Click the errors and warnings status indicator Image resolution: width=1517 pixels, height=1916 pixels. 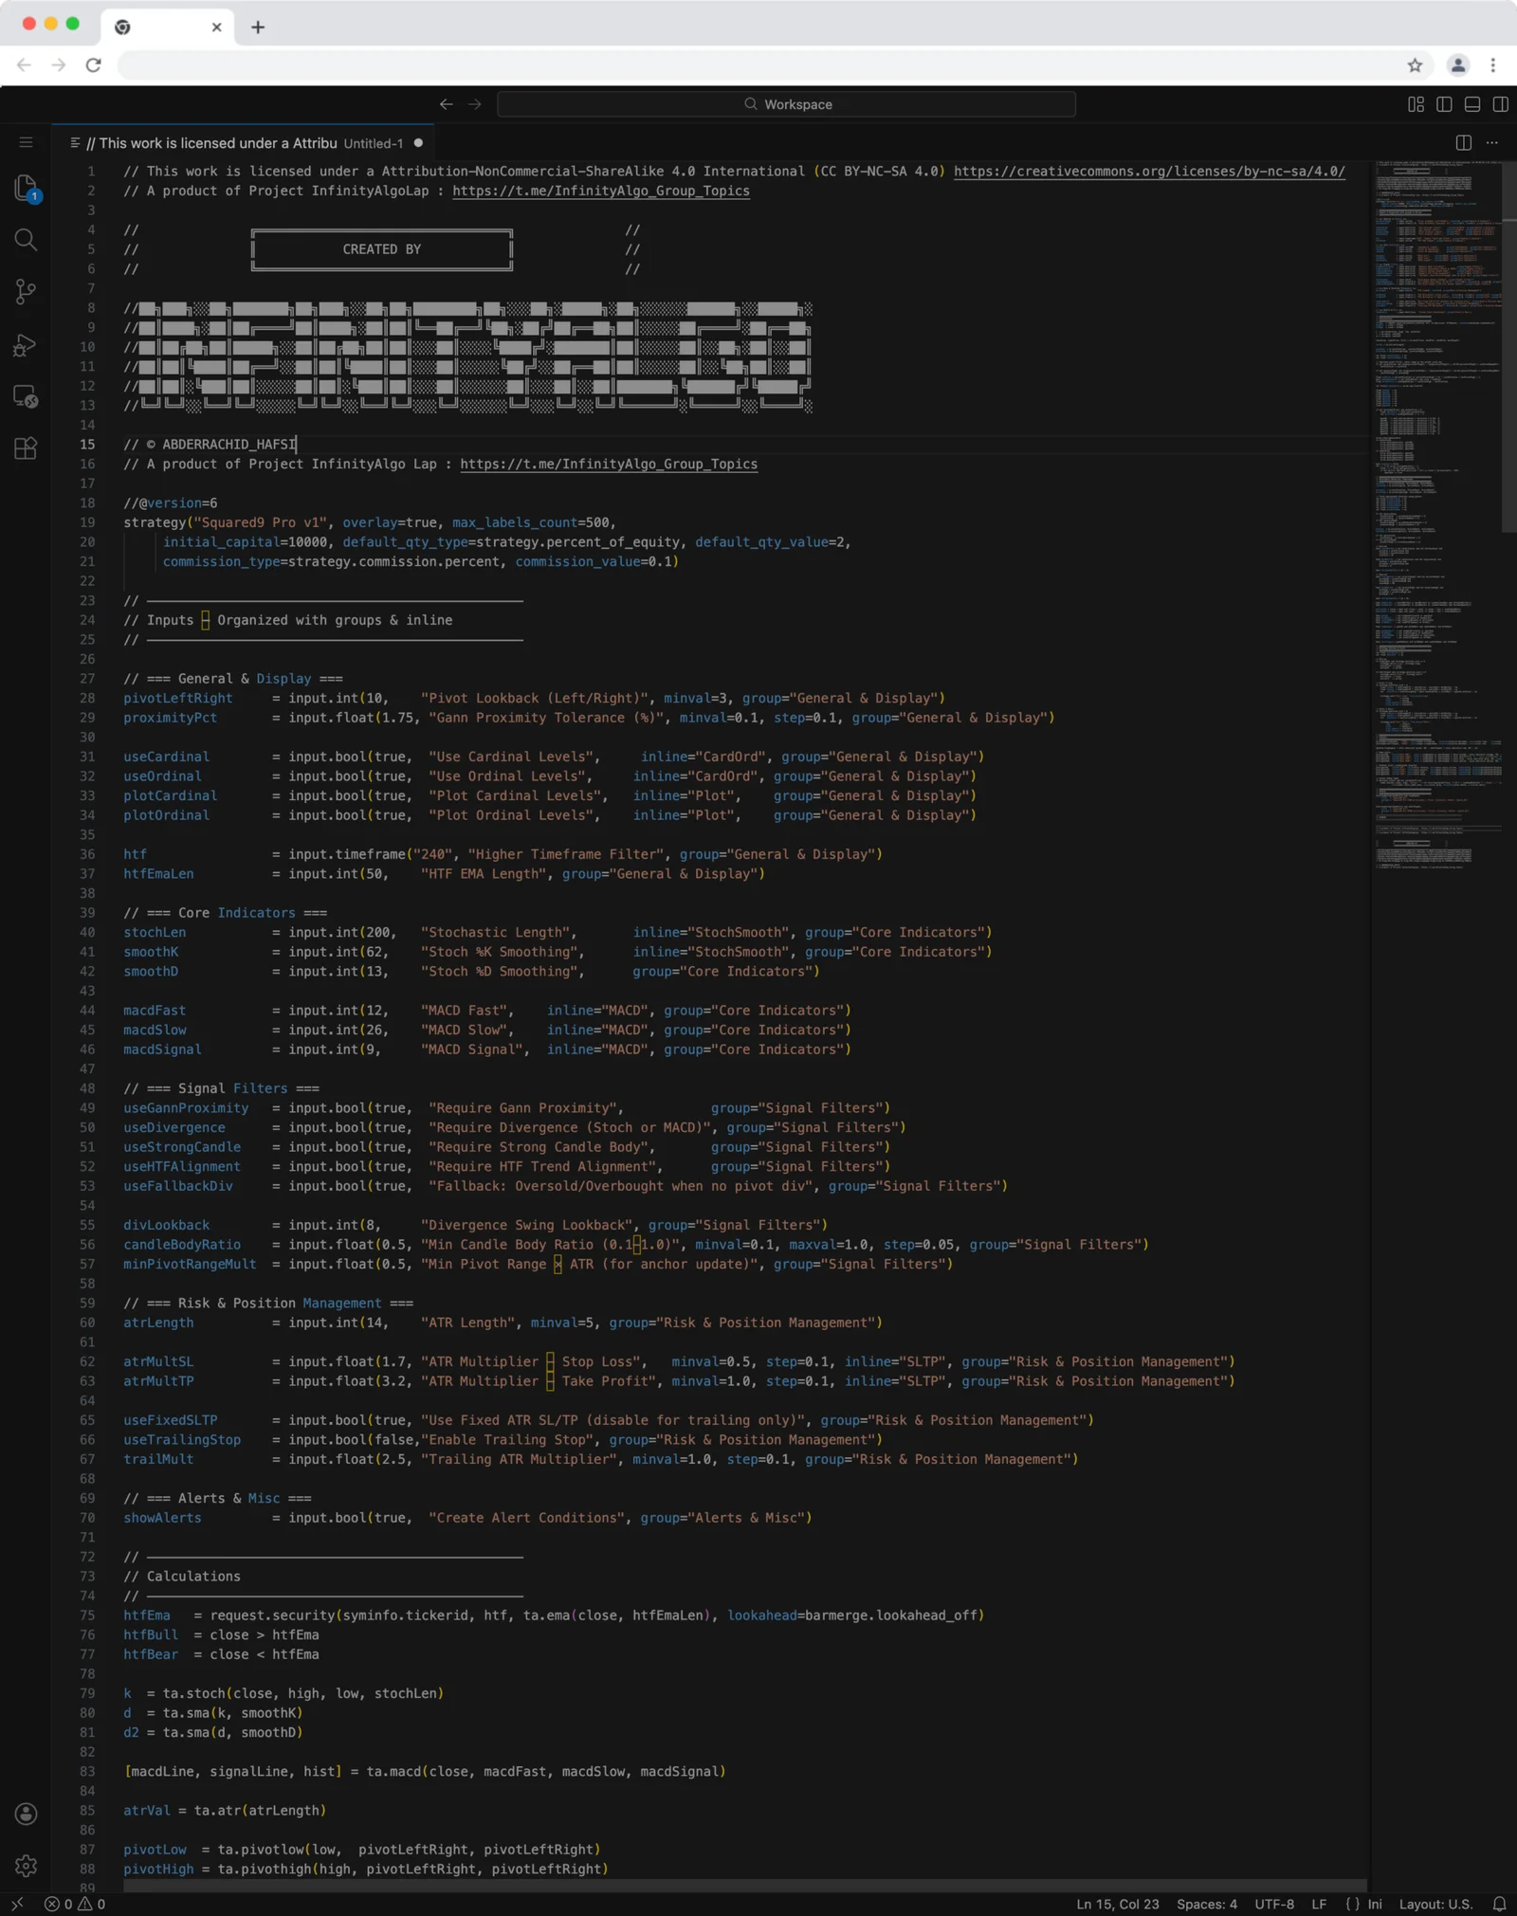point(75,1904)
